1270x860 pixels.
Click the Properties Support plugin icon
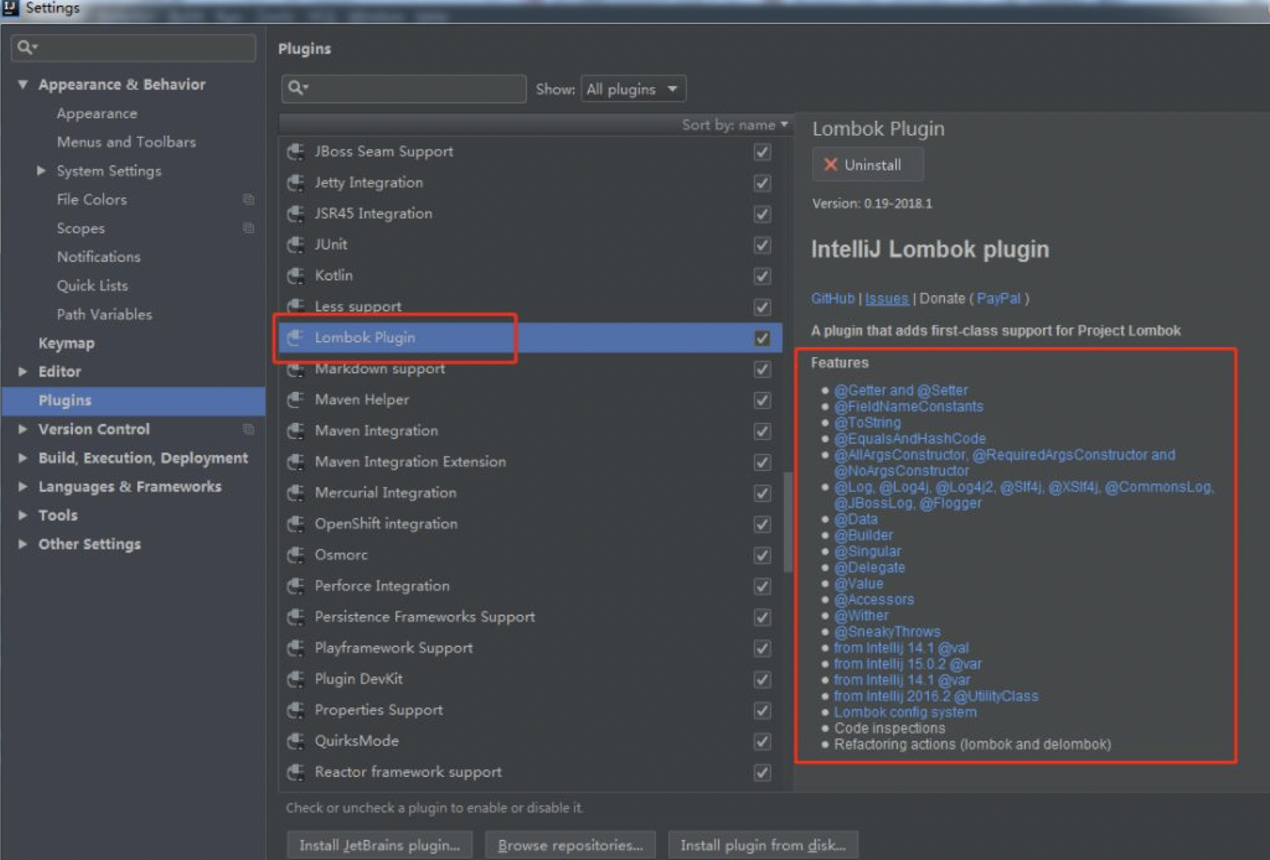click(295, 710)
